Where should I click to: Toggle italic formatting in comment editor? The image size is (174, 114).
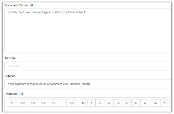91,103
